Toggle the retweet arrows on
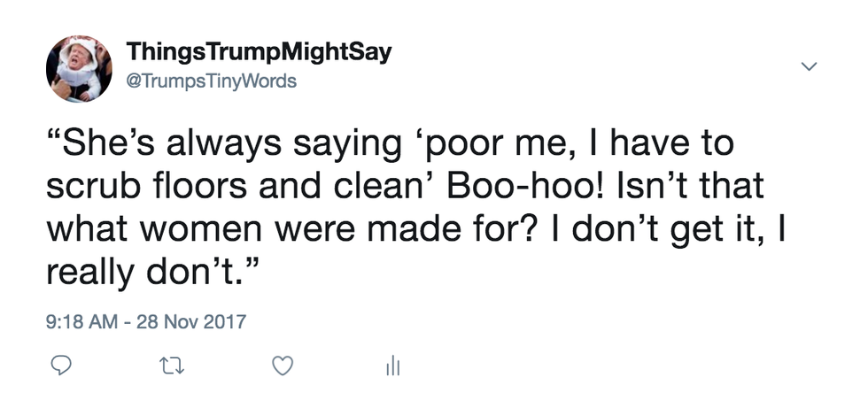Screen dimensions: 868x416 point(167,365)
